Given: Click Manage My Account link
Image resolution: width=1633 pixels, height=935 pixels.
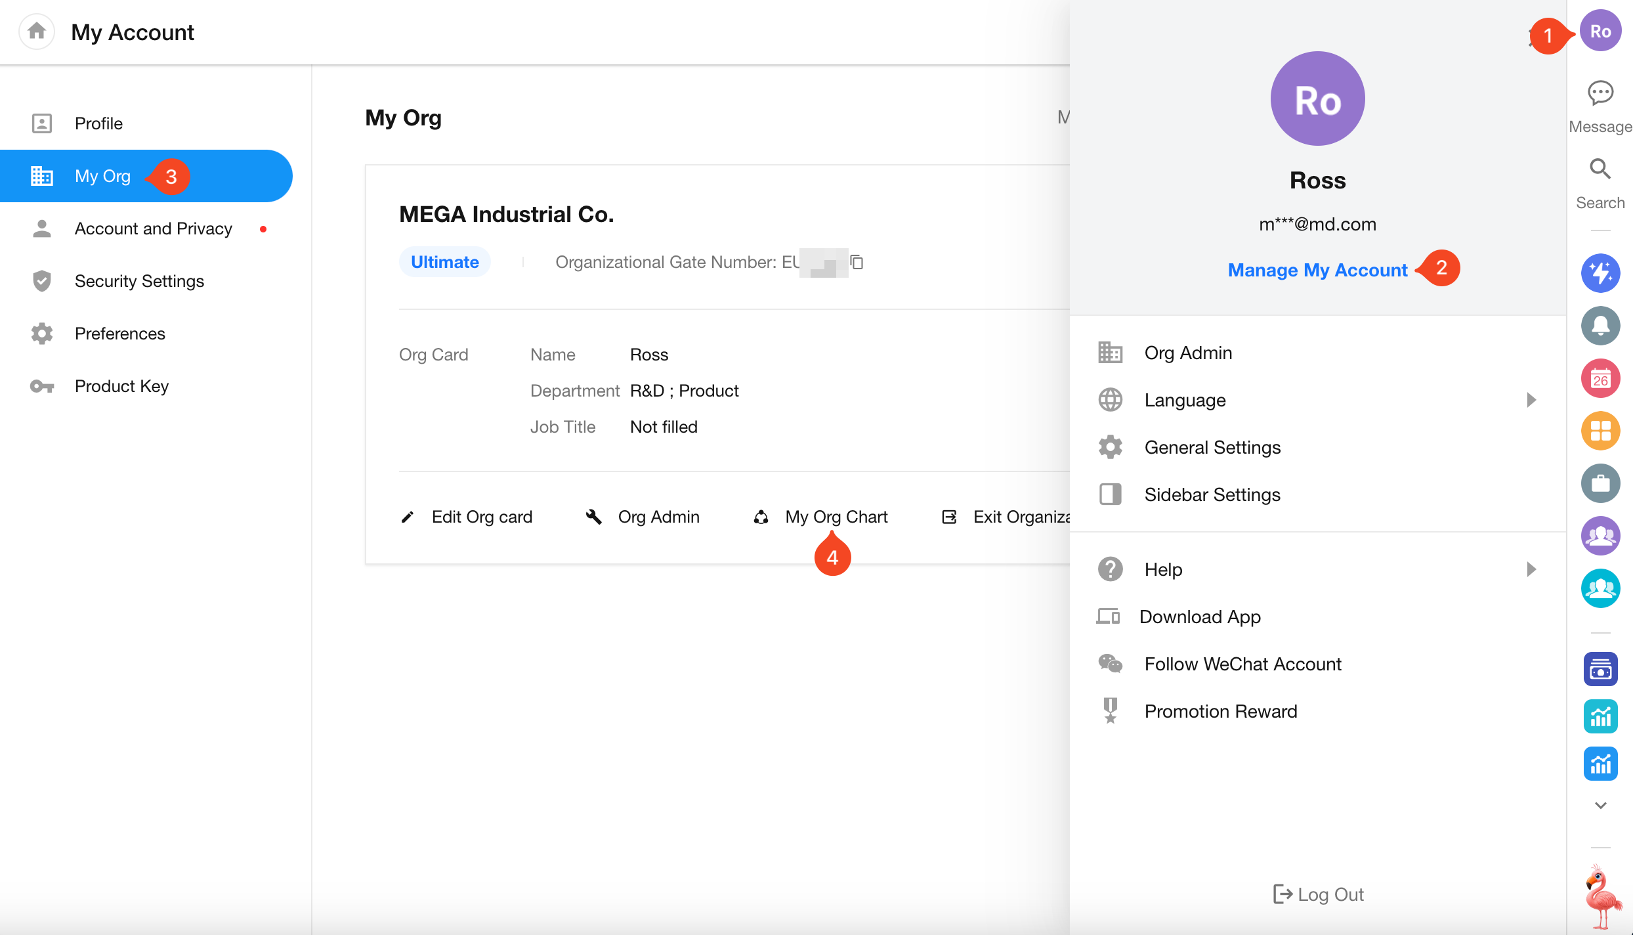Looking at the screenshot, I should tap(1317, 270).
